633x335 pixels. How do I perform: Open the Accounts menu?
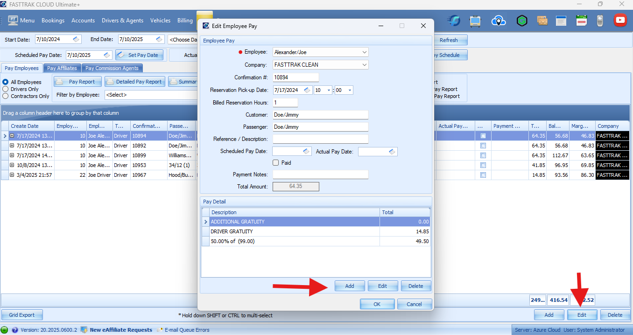coord(83,21)
